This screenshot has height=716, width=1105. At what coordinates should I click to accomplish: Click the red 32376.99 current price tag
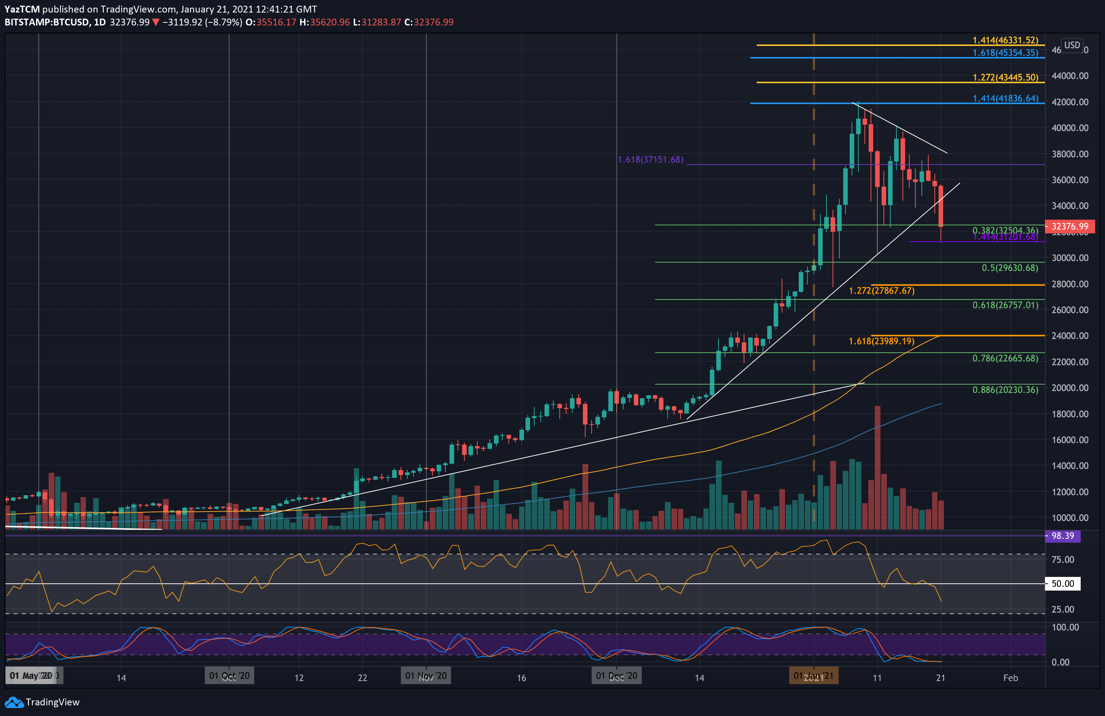[1070, 226]
